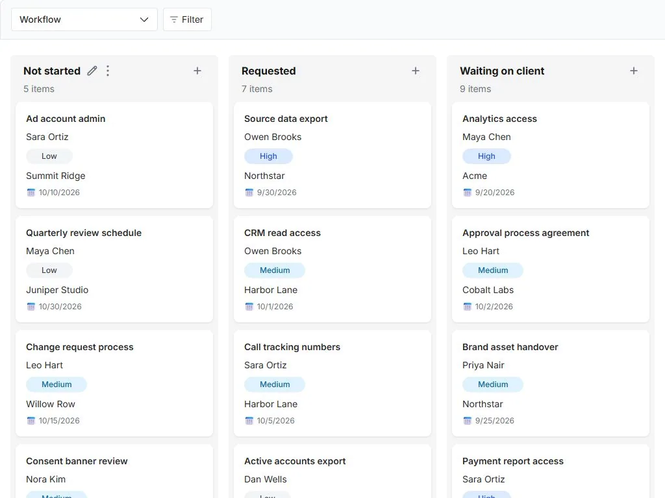Click High tag on Source data export
Viewport: 665px width, 498px height.
pos(268,156)
